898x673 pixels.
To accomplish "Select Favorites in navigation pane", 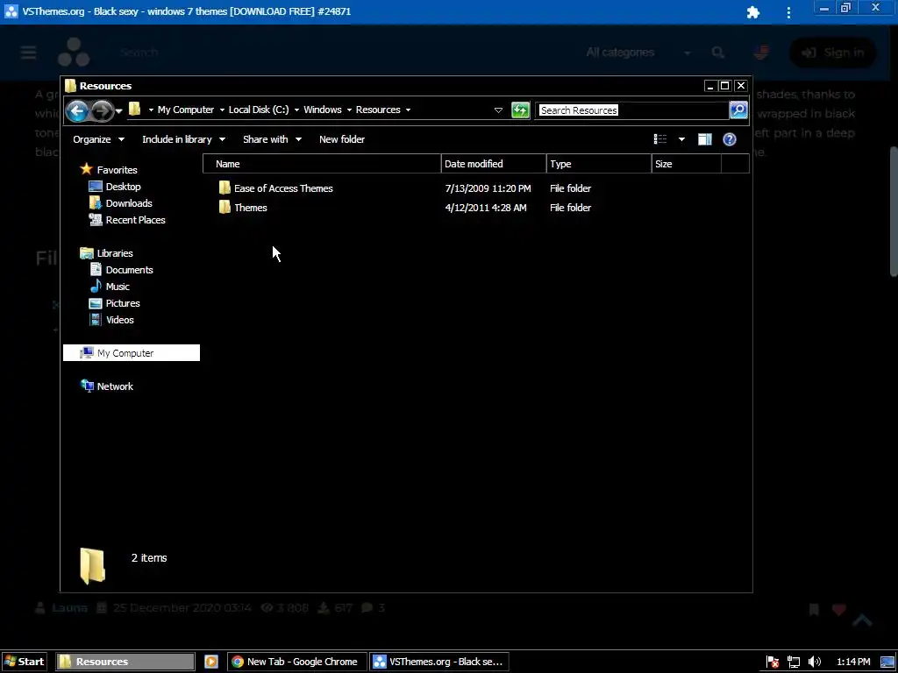I will click(117, 170).
